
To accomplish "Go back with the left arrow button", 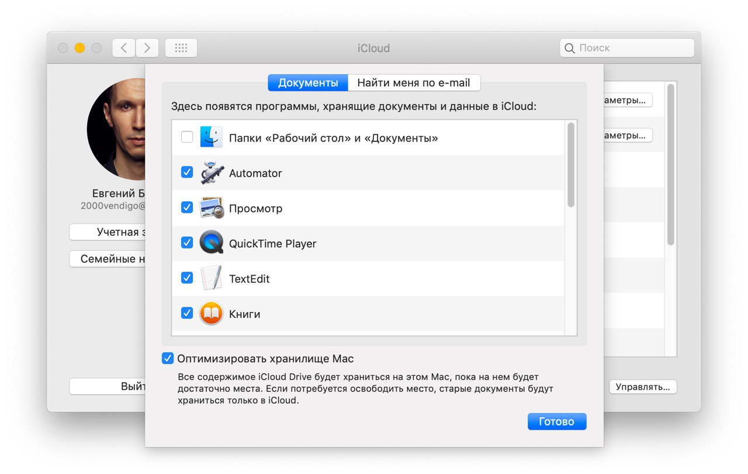I will point(124,48).
